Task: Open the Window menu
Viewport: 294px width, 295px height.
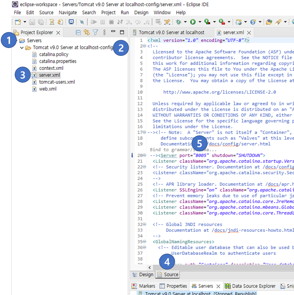Action: coord(162,13)
